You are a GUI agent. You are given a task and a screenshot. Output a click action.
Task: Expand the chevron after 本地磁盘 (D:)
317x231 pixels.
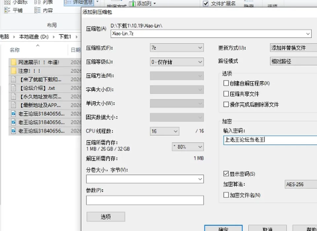coord(53,37)
